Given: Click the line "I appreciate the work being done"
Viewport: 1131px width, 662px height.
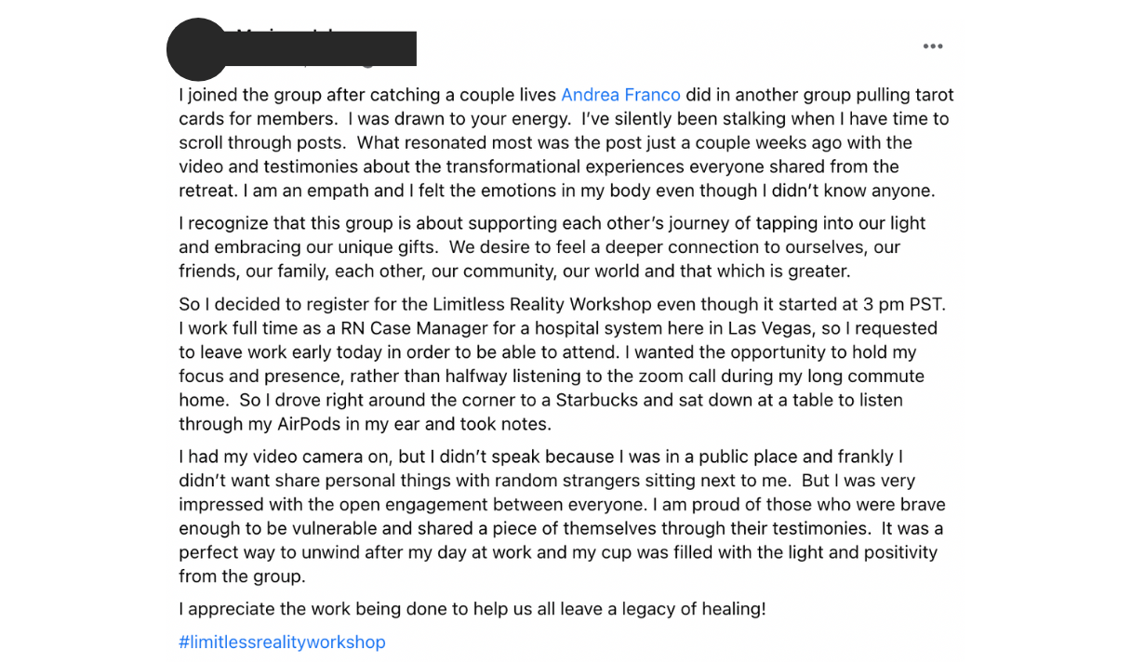Looking at the screenshot, I should pos(472,609).
